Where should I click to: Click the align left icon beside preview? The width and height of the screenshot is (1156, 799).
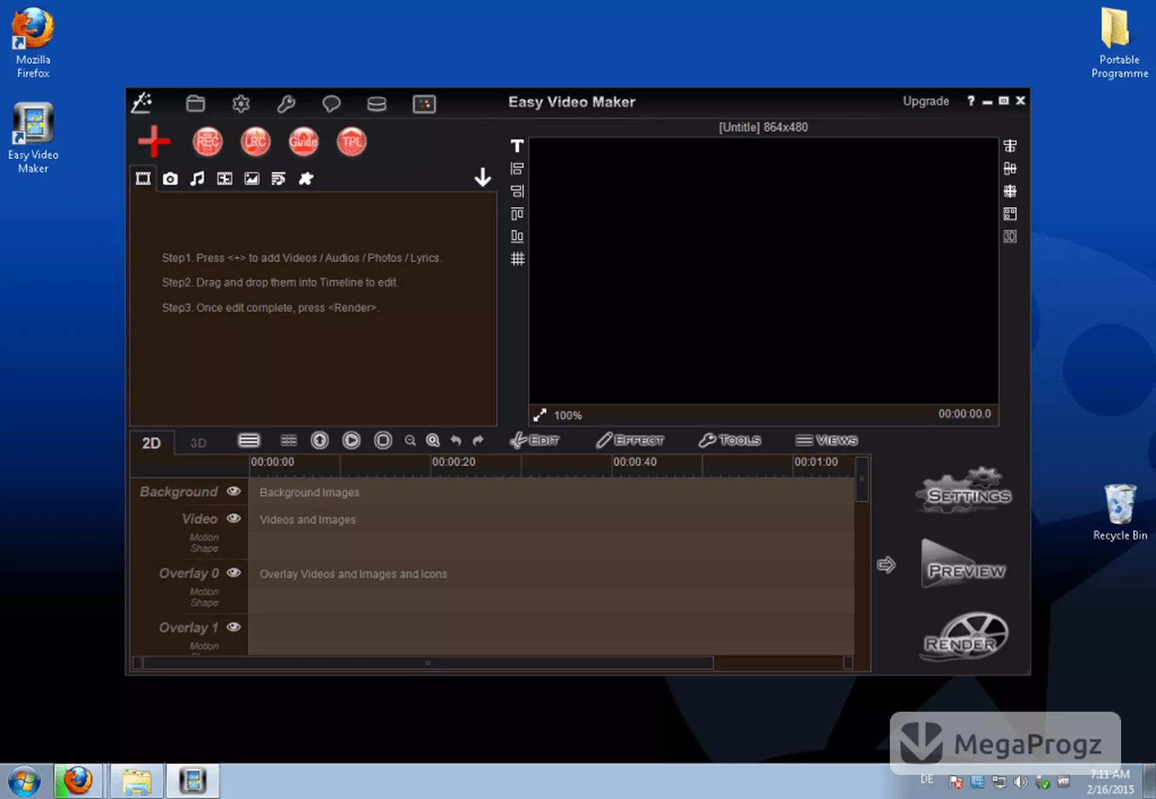[x=517, y=169]
